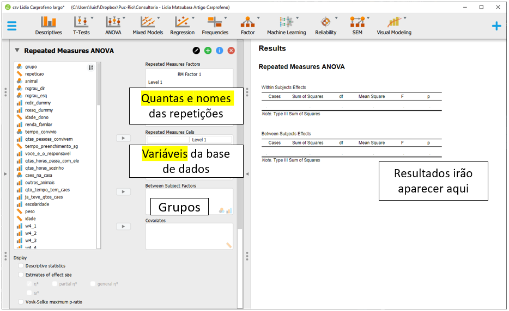Click the RM Factor 1 name field
Screen dimensions: 509x311
coord(189,74)
